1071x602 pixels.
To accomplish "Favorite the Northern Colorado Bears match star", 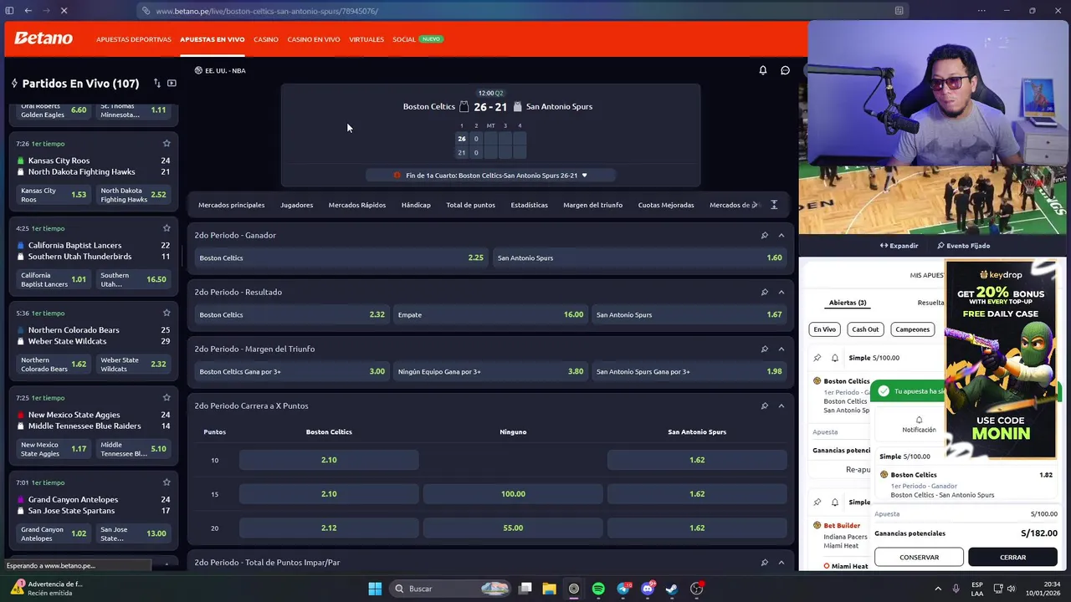I will click(167, 313).
